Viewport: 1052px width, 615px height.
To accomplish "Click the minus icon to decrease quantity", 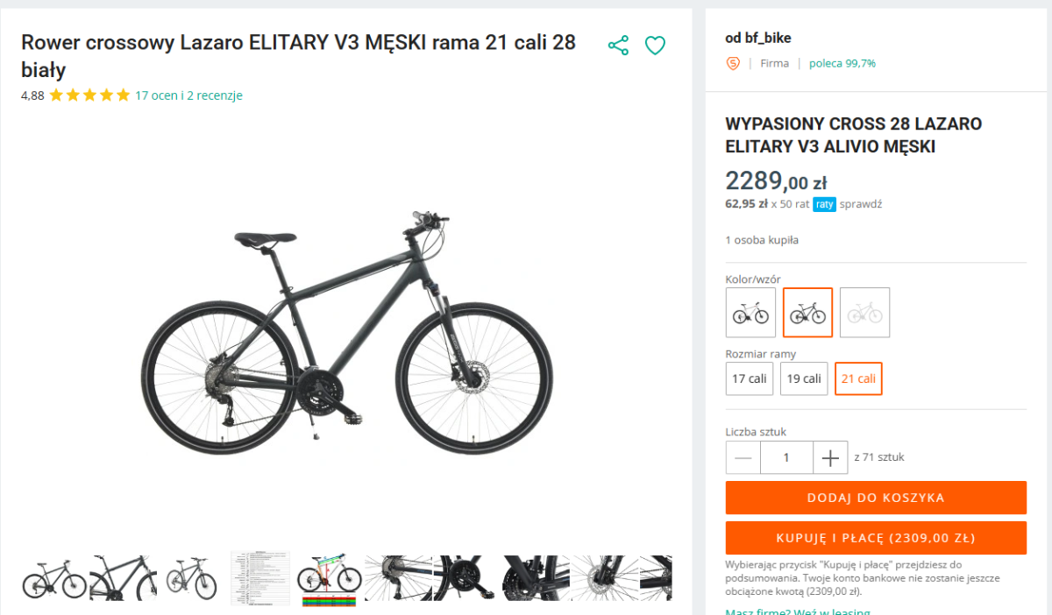I will click(743, 457).
